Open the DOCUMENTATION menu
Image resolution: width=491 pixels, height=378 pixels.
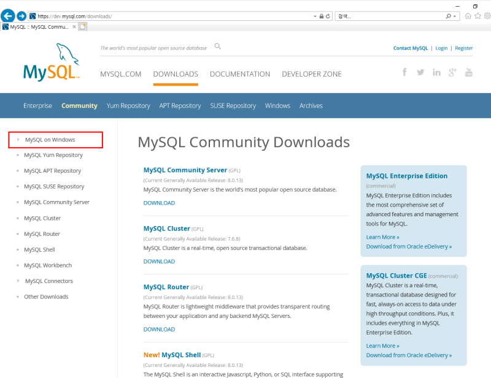click(x=239, y=74)
